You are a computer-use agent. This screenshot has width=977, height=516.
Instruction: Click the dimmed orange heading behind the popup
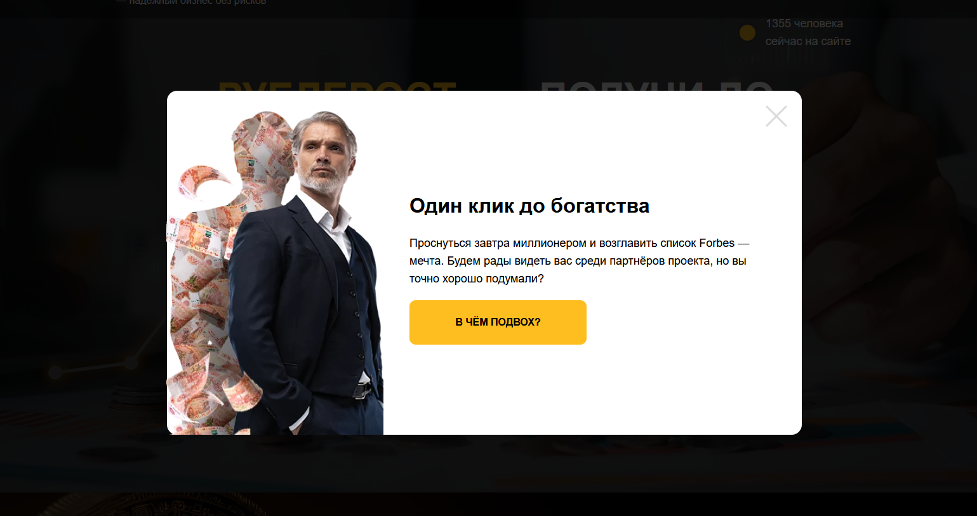(337, 86)
